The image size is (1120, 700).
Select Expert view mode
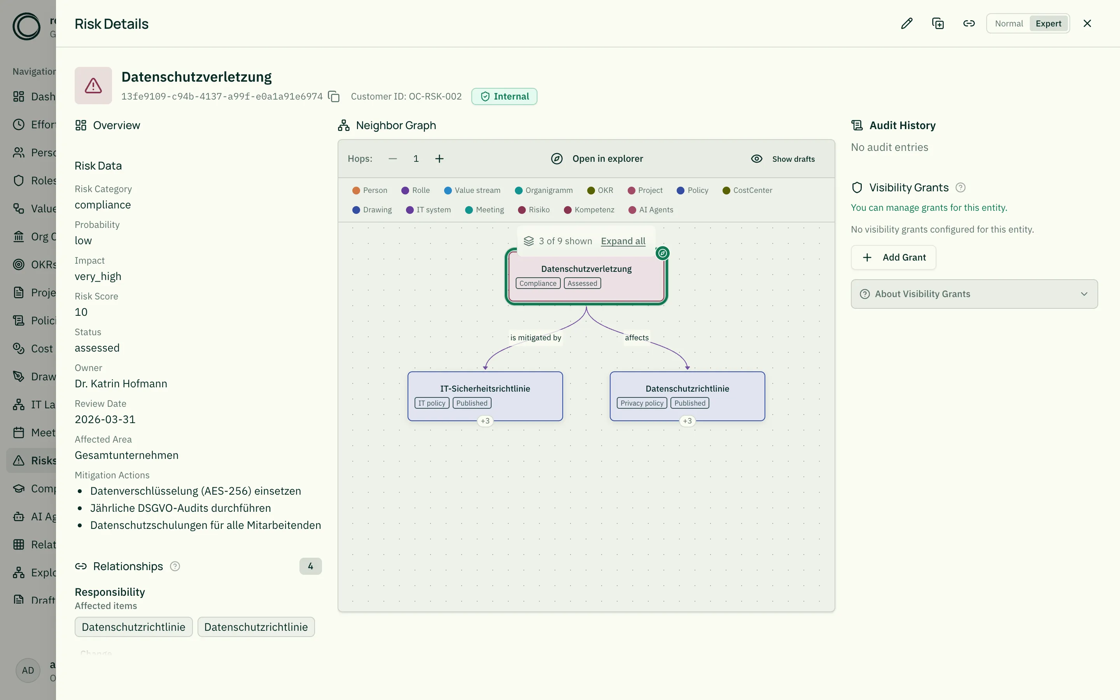[1048, 24]
